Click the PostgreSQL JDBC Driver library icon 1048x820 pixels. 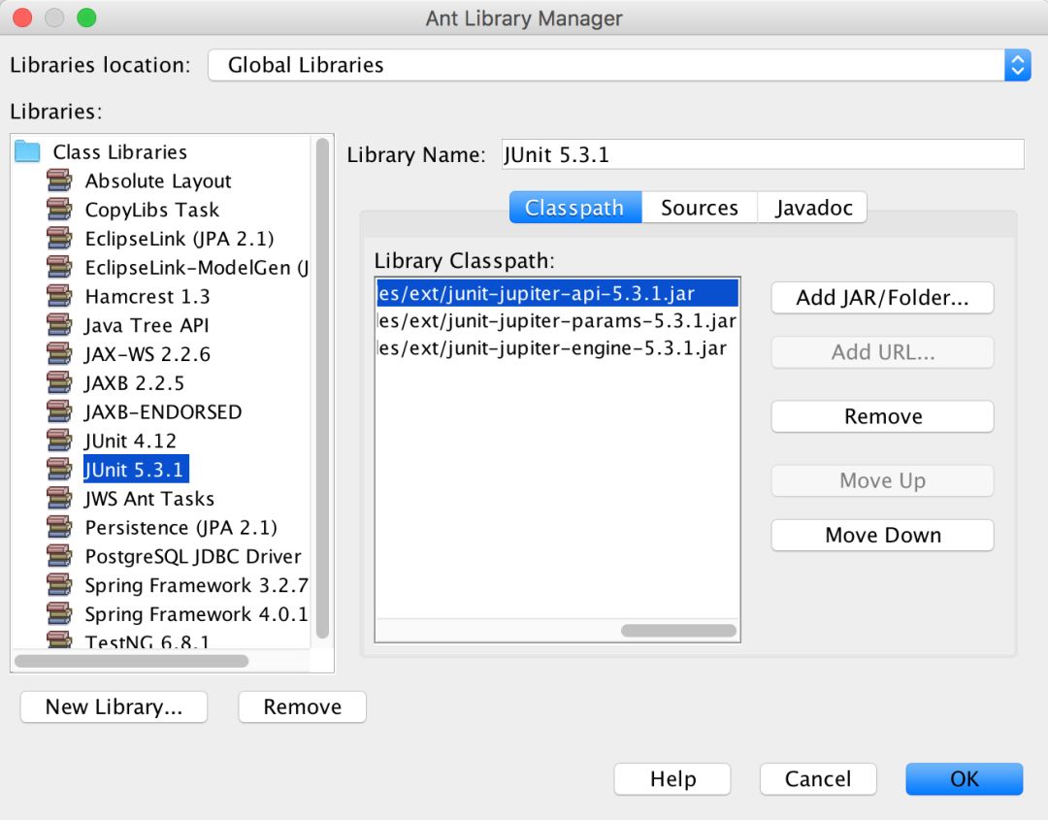coord(59,556)
